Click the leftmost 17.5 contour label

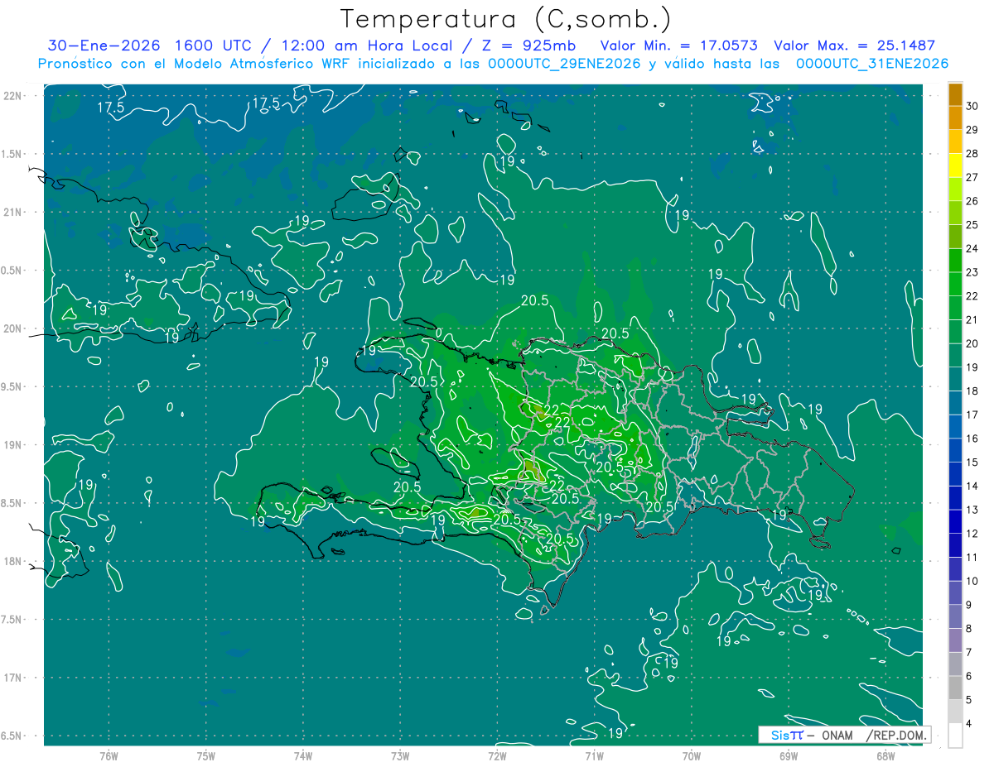click(110, 108)
